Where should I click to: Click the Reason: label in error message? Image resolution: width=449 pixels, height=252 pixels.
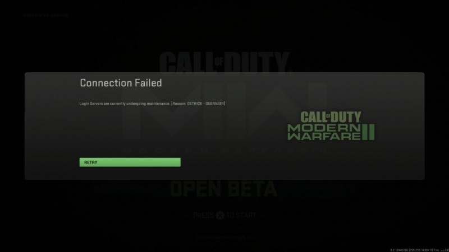(x=179, y=104)
